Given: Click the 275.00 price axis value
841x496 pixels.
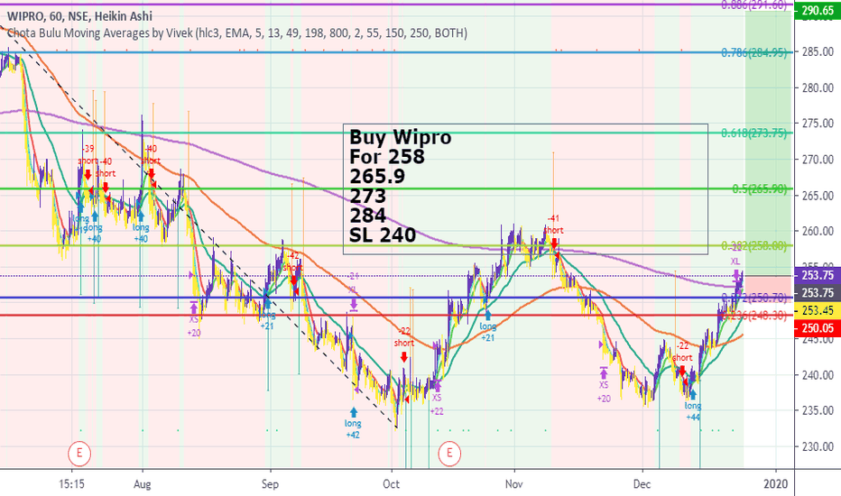Looking at the screenshot, I should [x=818, y=124].
